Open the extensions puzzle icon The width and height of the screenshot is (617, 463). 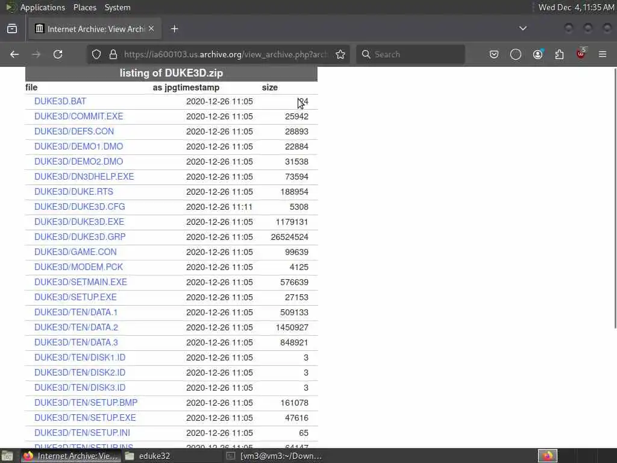559,54
